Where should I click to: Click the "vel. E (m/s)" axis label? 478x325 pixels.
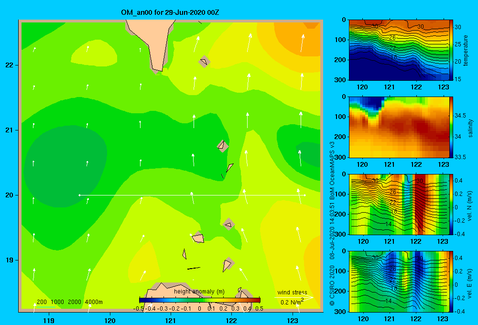[x=470, y=283]
